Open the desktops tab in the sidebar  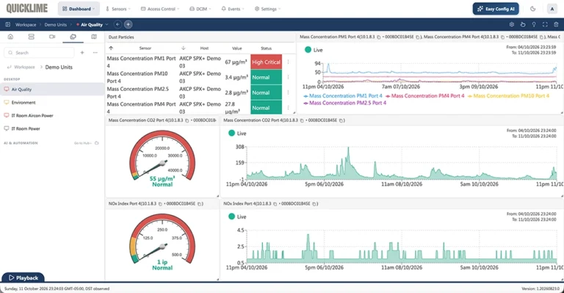(x=73, y=37)
